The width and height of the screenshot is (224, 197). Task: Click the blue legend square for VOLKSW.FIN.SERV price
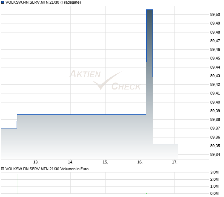pyautogui.click(x=3, y=2)
